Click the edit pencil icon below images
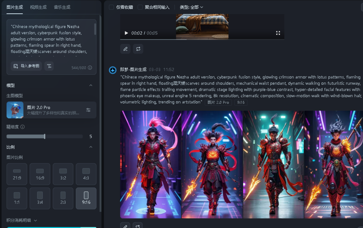 (125, 226)
